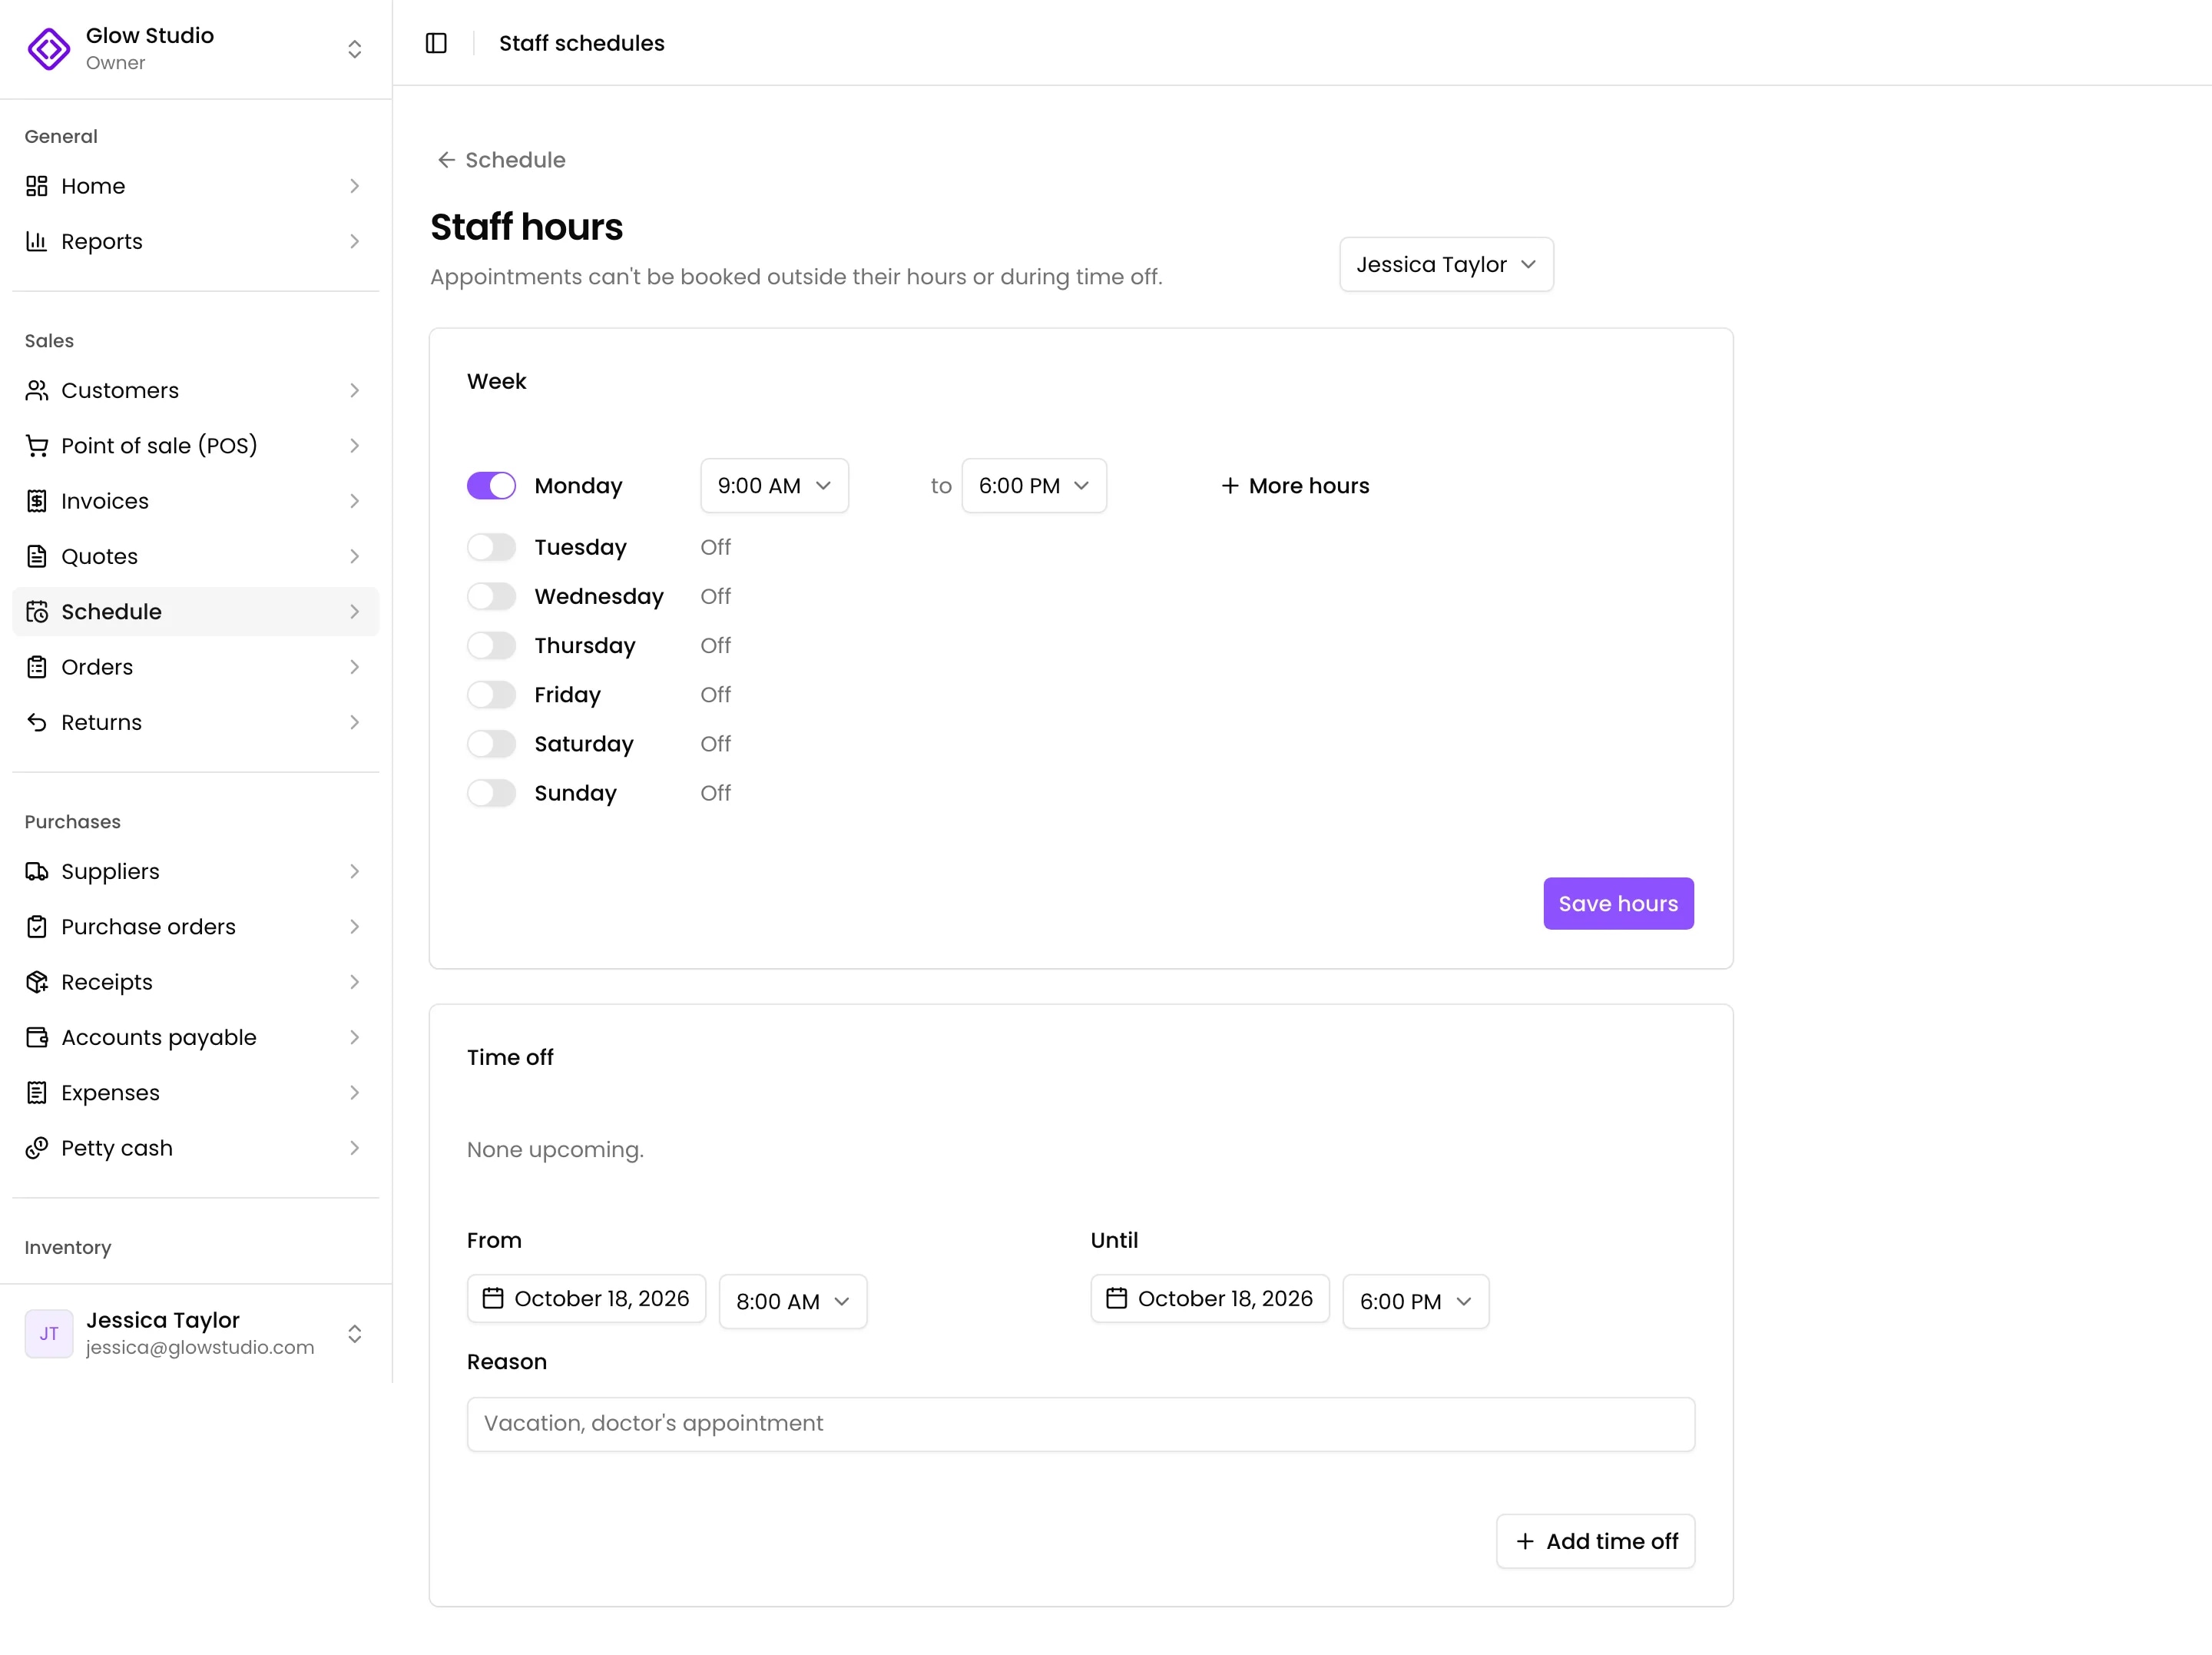This screenshot has height=1655, width=2212.
Task: Click the Quotes document icon
Action: point(37,556)
